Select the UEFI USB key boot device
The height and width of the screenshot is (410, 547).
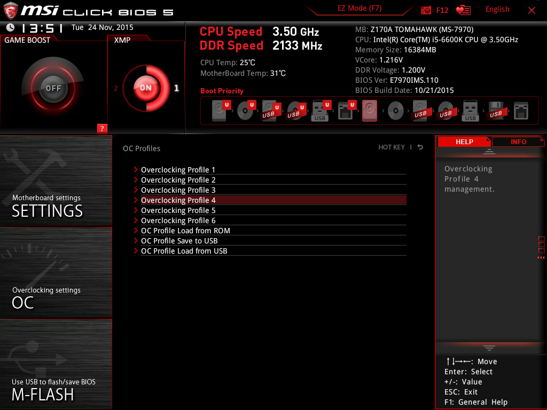click(x=321, y=111)
